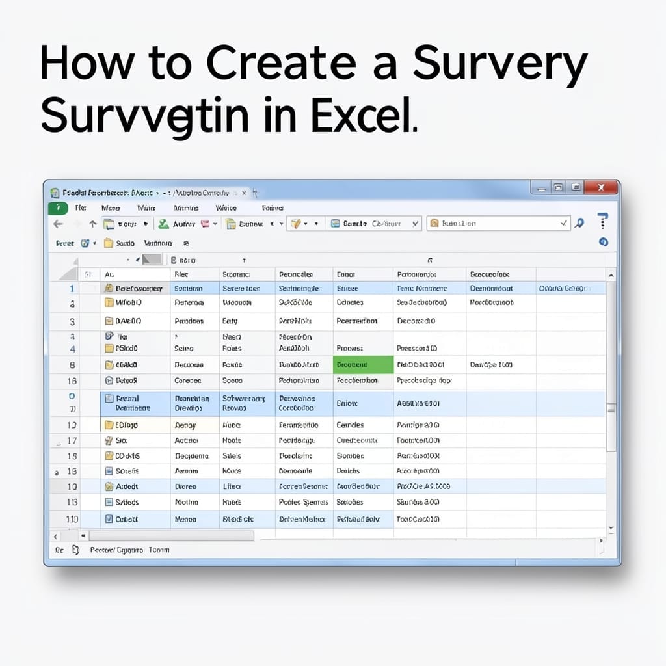Open the Mere menu

pyautogui.click(x=111, y=207)
